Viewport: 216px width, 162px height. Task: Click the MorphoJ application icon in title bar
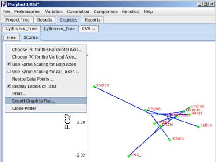[4, 4]
